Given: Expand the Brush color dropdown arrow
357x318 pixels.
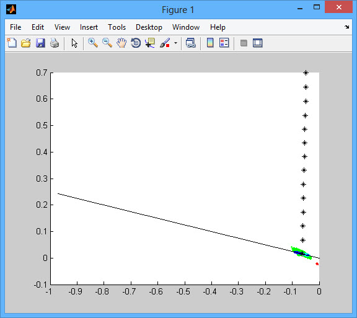Looking at the screenshot, I should click(x=176, y=43).
